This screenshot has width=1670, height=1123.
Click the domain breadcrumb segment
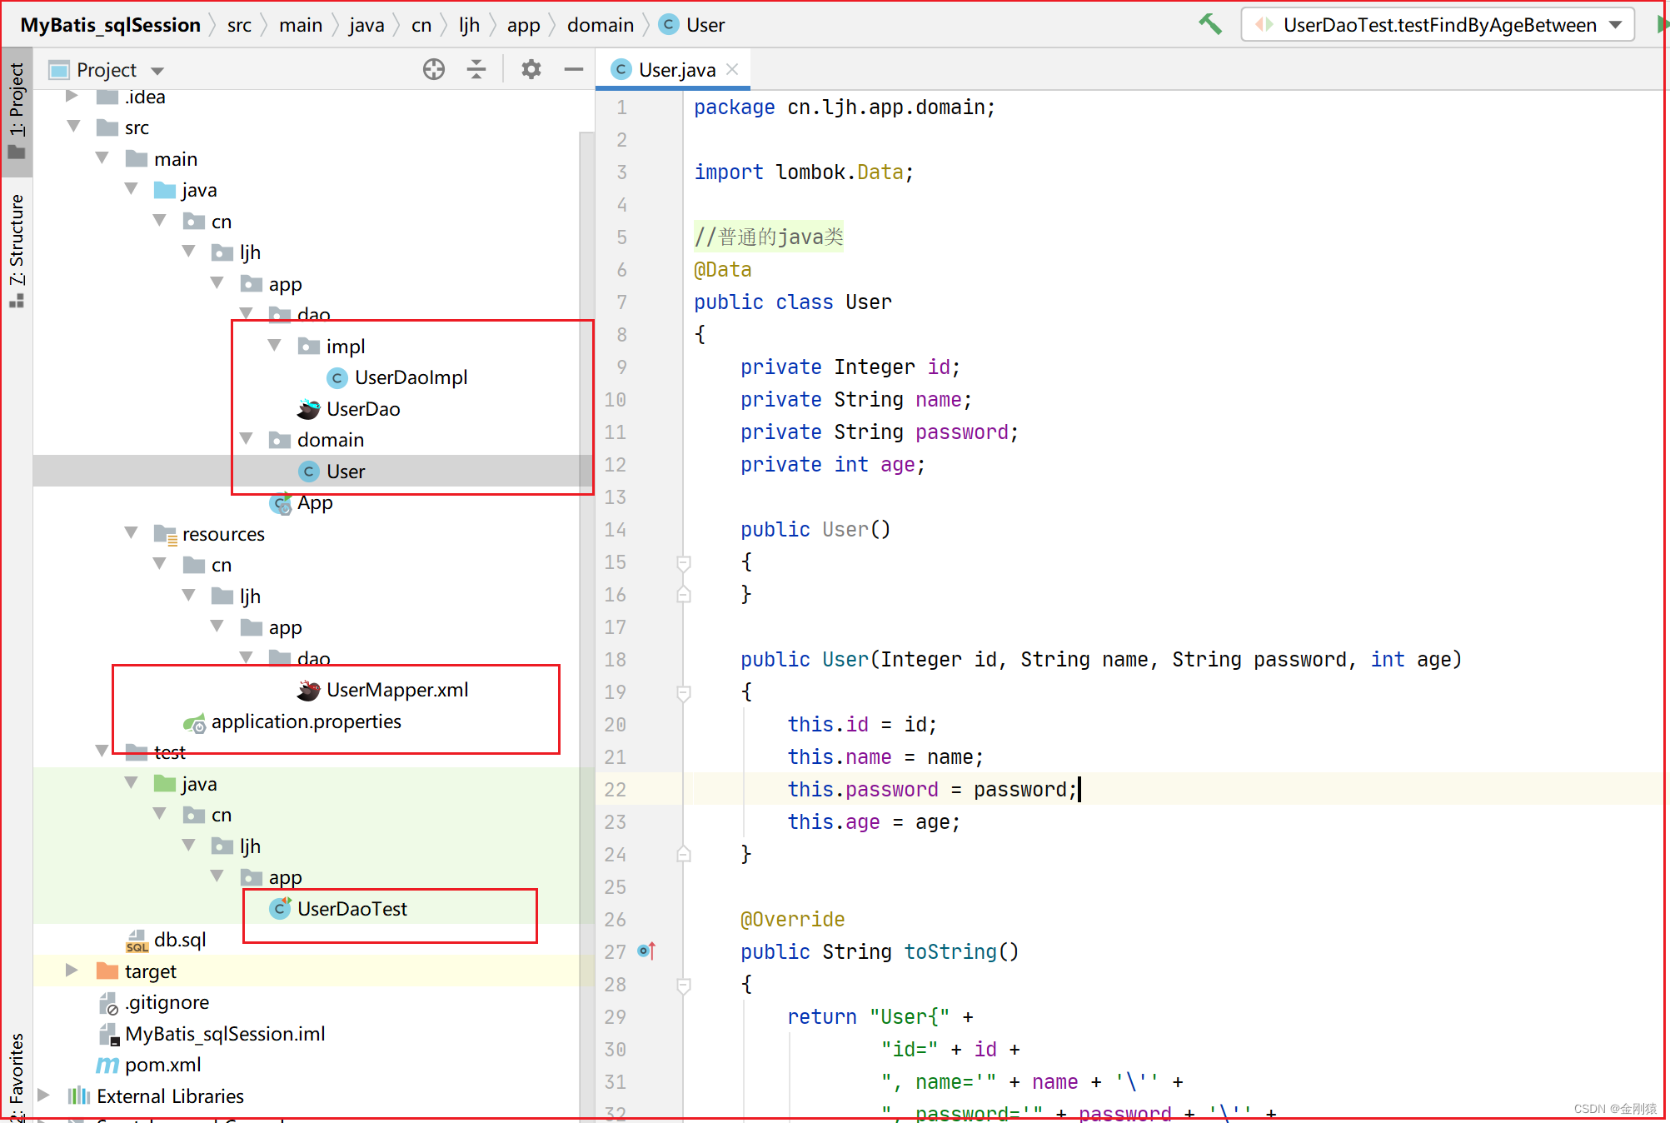pos(601,25)
